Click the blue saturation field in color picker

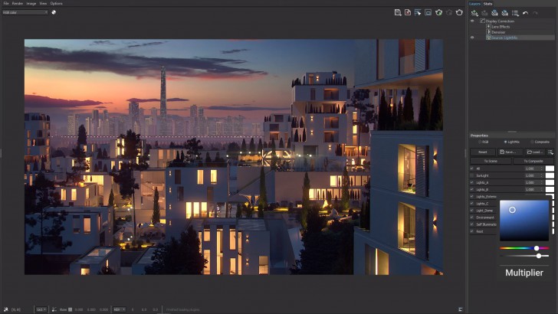pyautogui.click(x=524, y=221)
